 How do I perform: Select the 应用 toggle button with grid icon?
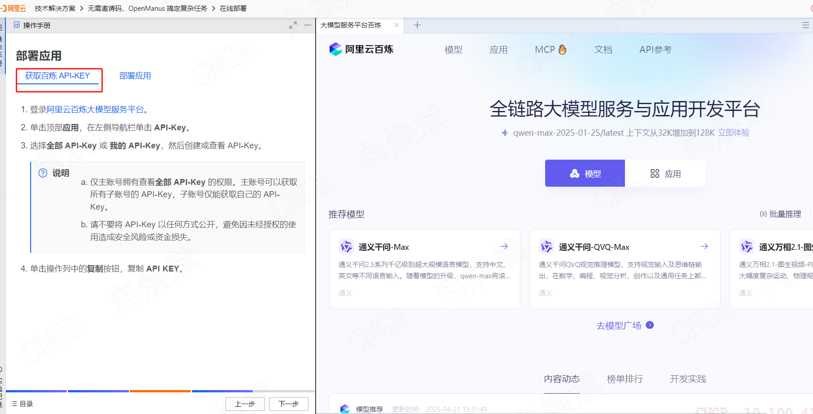[x=665, y=173]
